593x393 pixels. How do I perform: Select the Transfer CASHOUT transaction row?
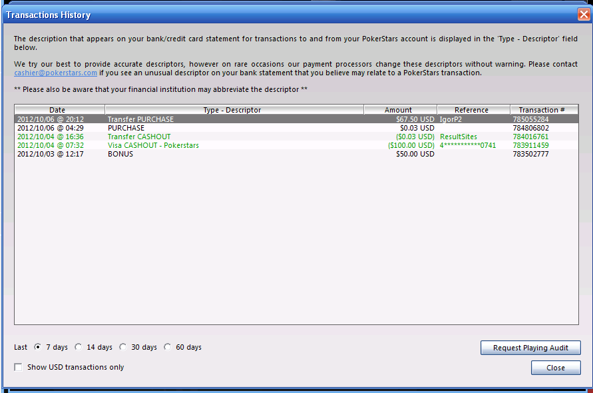(297, 137)
